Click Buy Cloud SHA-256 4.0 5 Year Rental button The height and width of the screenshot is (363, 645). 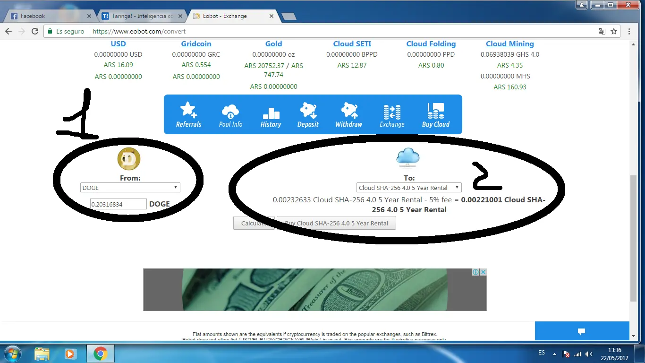click(x=336, y=223)
